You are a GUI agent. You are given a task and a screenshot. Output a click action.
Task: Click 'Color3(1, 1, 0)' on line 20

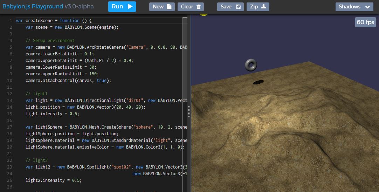164,147
